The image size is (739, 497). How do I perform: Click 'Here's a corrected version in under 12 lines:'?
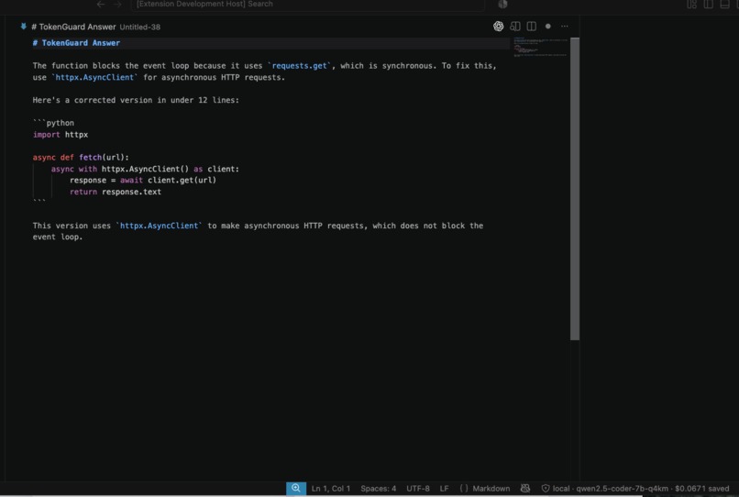(136, 100)
